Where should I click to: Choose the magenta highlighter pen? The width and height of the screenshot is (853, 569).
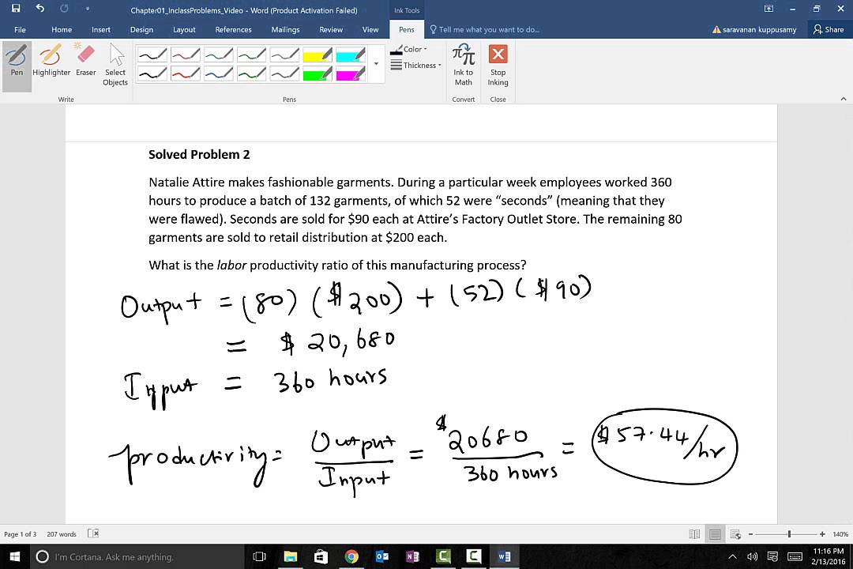(351, 73)
